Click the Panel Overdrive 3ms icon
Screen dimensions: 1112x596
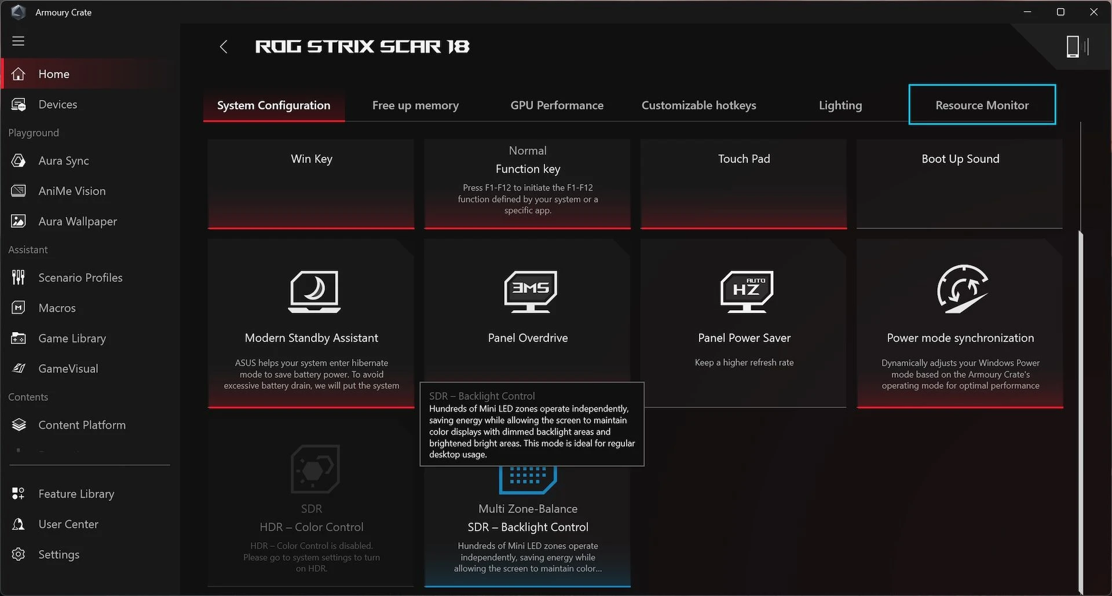(x=531, y=292)
